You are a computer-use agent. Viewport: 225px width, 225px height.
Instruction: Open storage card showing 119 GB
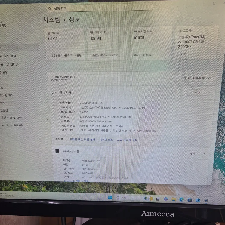point(64,44)
